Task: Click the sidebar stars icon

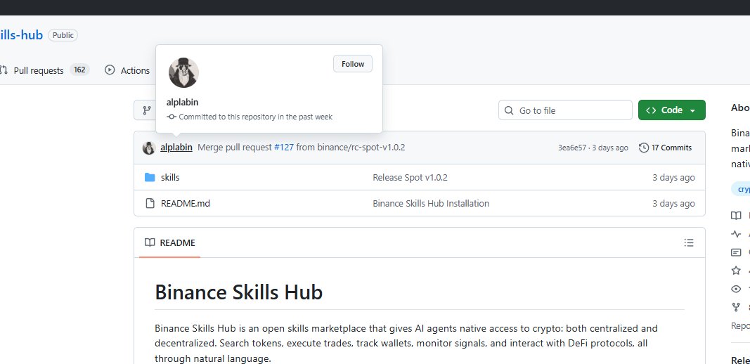Action: (736, 271)
